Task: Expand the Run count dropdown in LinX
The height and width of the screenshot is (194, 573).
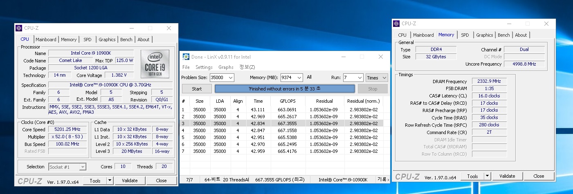Action: click(360, 77)
